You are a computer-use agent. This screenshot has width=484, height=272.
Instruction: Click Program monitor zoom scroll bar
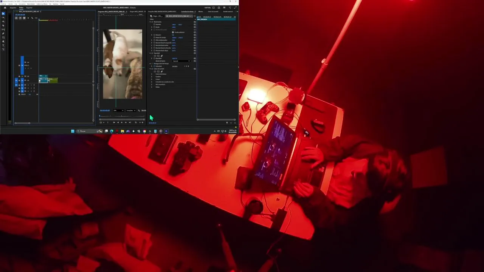tap(122, 119)
